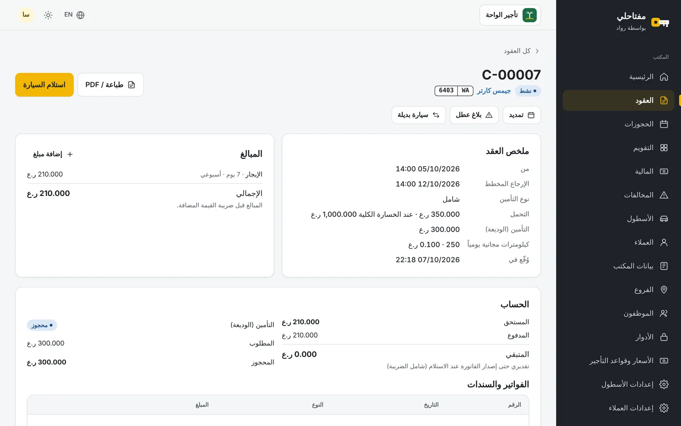Open customer link جيمس كارتر
This screenshot has width=681, height=426.
pos(494,91)
